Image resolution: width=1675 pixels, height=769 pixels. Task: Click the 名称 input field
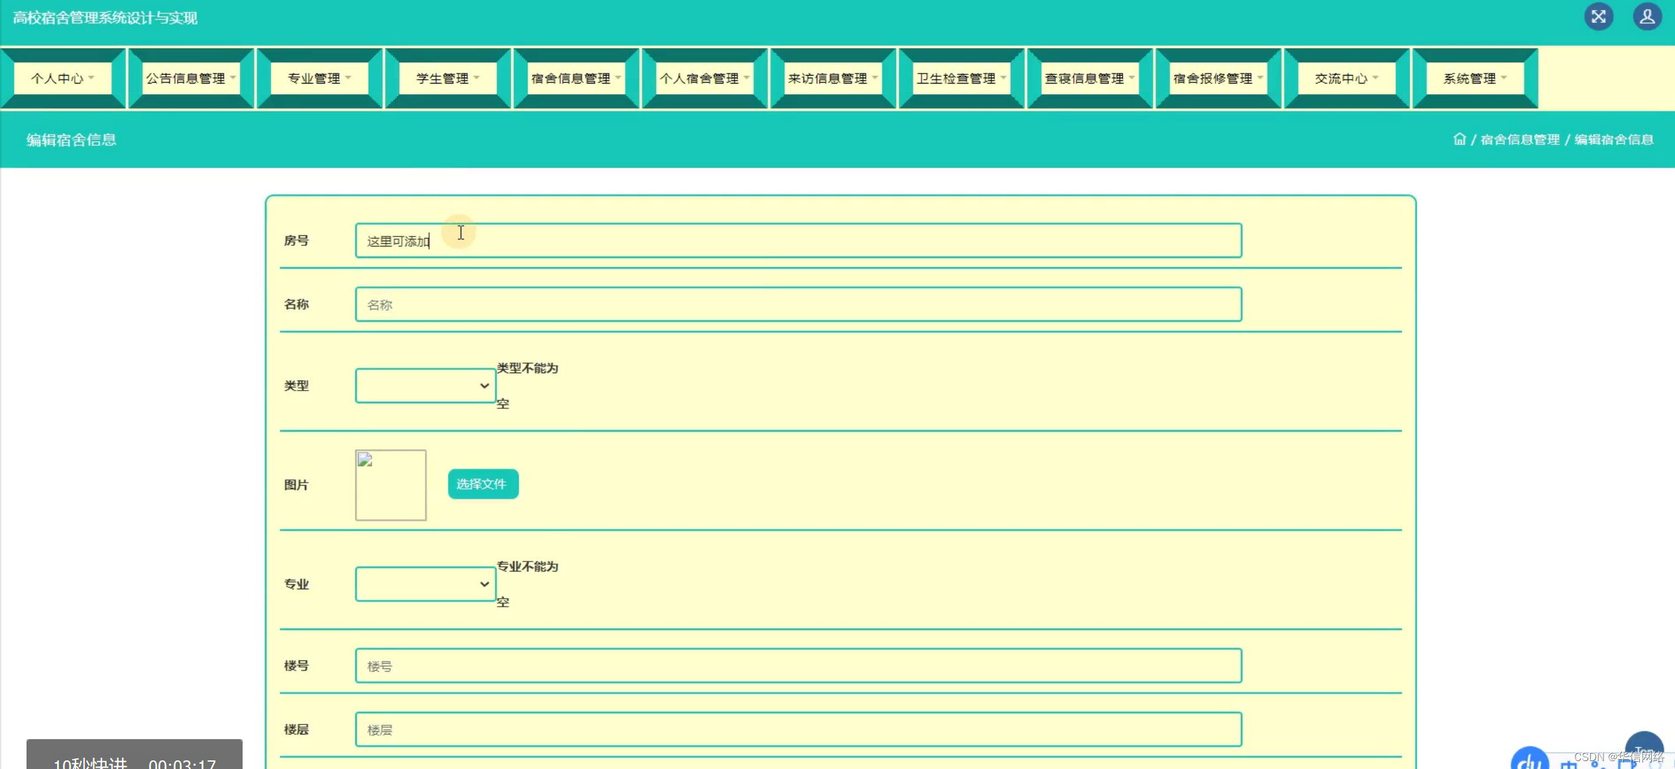[798, 304]
